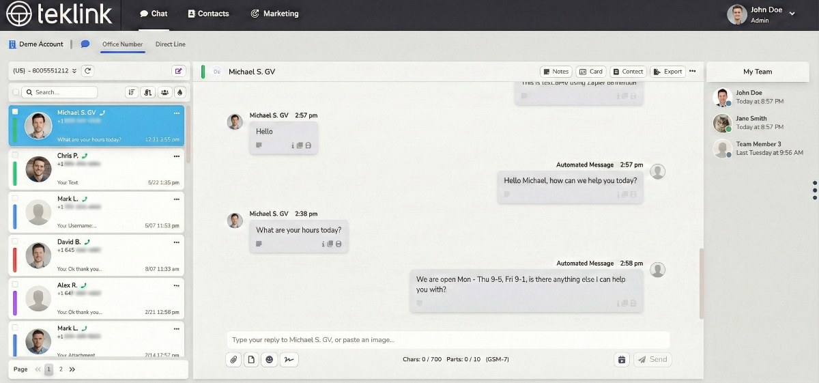The height and width of the screenshot is (383, 819).
Task: Switch to the Chat tab
Action: coord(154,14)
